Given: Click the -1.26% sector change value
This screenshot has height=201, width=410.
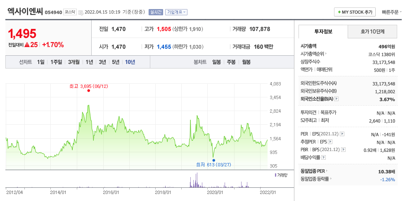Looking at the screenshot, I should click(388, 179).
